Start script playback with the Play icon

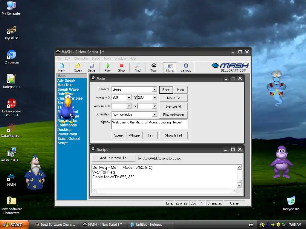(108, 67)
